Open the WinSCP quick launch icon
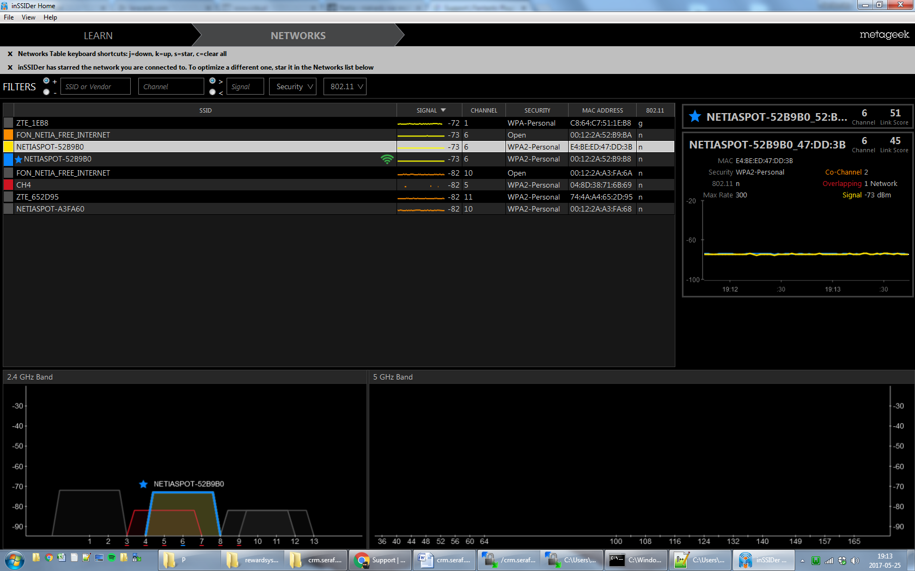Image resolution: width=915 pixels, height=571 pixels. [x=137, y=557]
